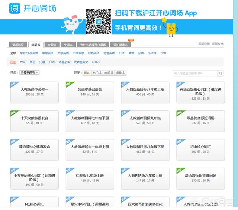This screenshot has width=238, height=210.
Task: Open 全部单词书 filter dropdown
Action: [x=29, y=72]
